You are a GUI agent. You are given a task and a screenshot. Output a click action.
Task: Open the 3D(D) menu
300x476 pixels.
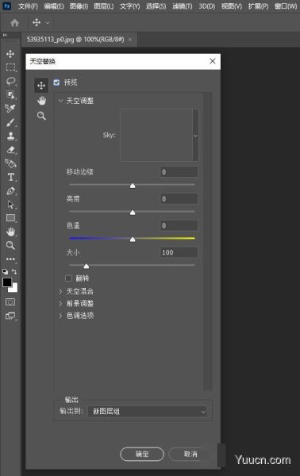[206, 6]
